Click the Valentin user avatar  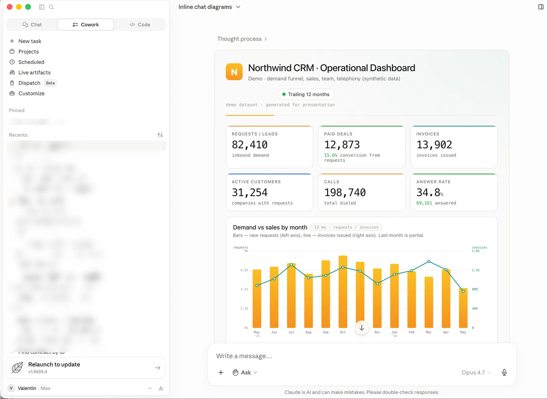click(x=11, y=388)
